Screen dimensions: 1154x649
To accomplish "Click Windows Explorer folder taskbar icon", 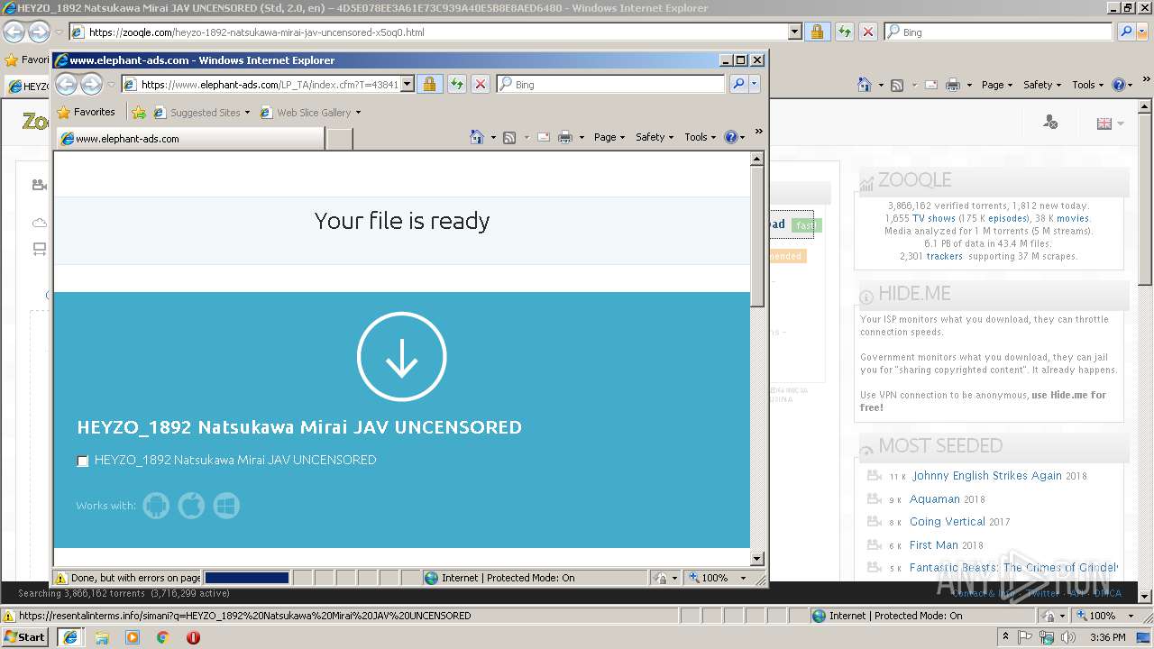I will pyautogui.click(x=102, y=637).
